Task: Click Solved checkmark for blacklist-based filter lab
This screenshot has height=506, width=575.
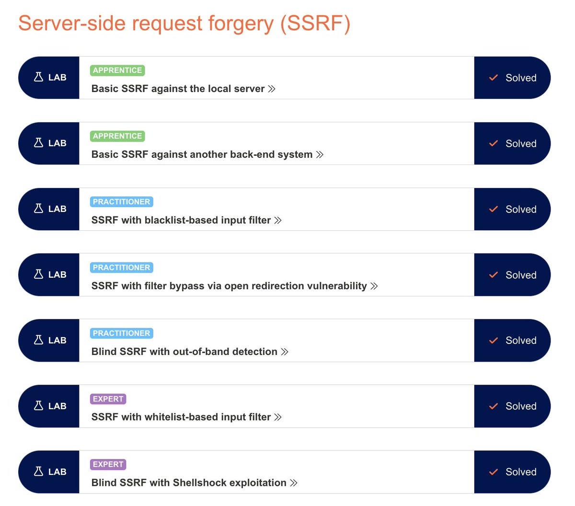Action: (494, 209)
